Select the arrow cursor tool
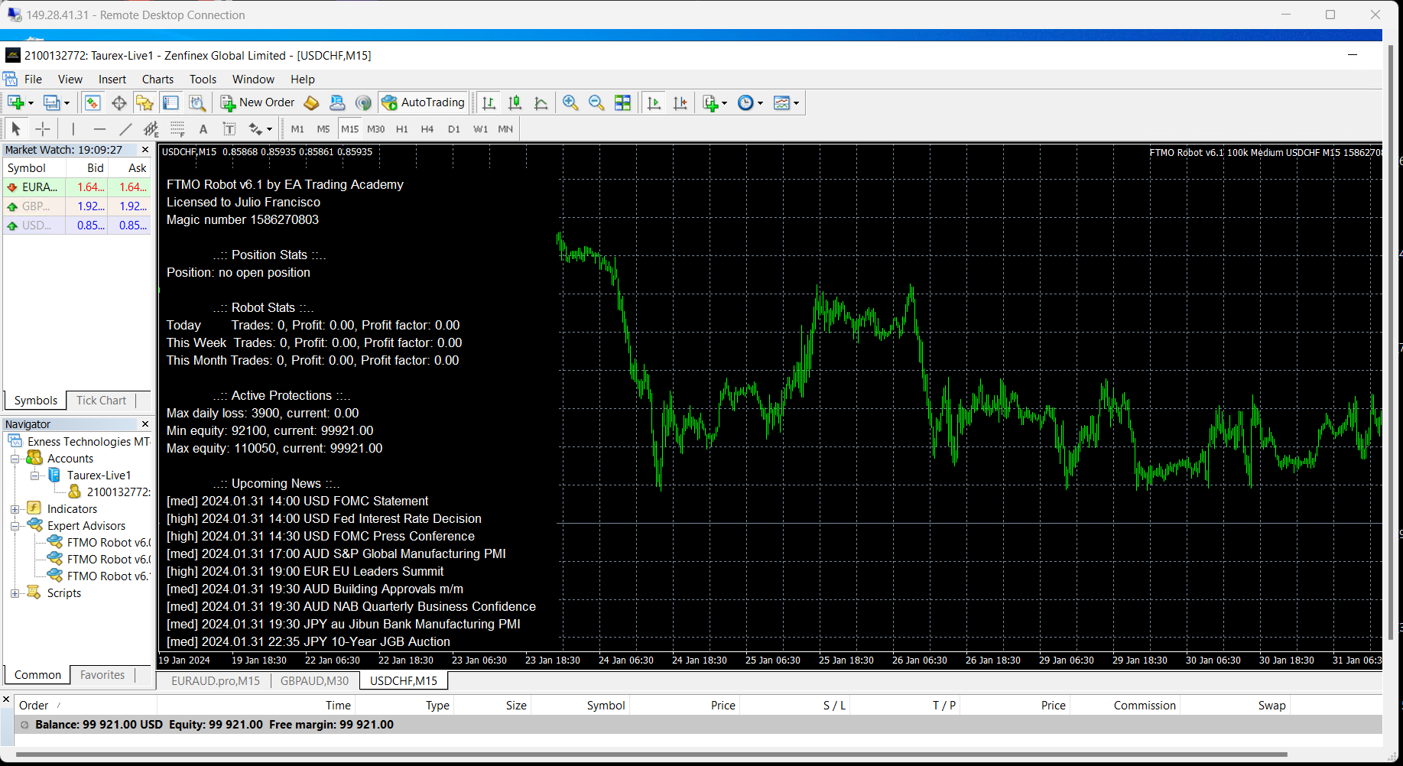Image resolution: width=1403 pixels, height=766 pixels. coord(16,129)
